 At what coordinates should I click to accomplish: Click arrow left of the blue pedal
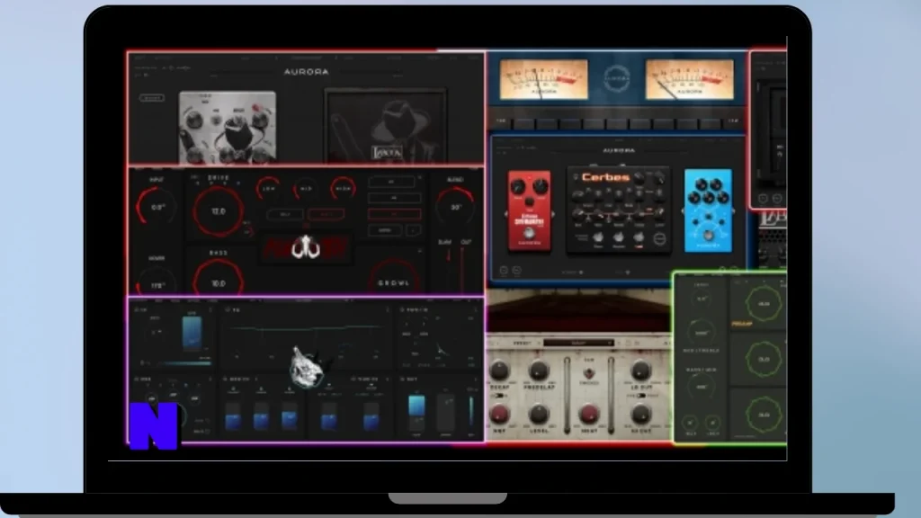(682, 210)
